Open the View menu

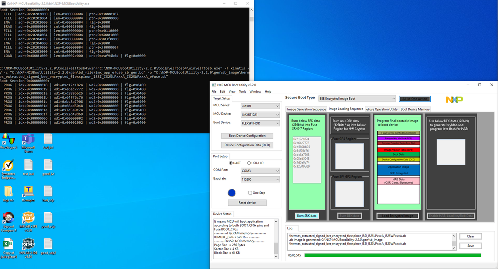coord(232,91)
